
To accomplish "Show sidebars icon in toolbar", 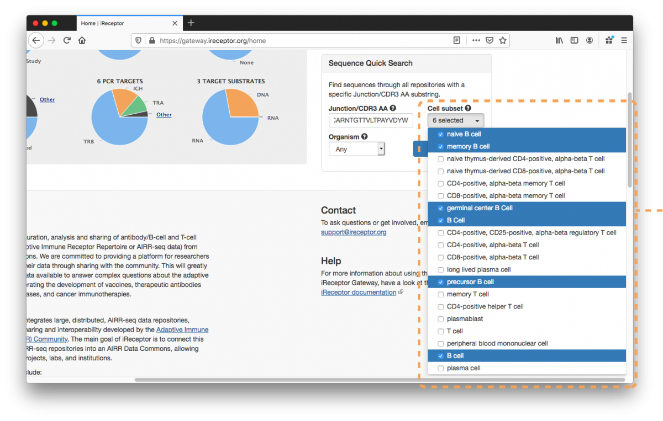I will 575,40.
